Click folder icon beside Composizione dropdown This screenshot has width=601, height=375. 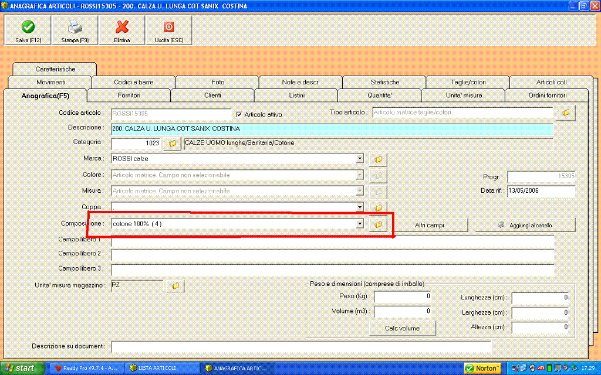[x=378, y=225]
